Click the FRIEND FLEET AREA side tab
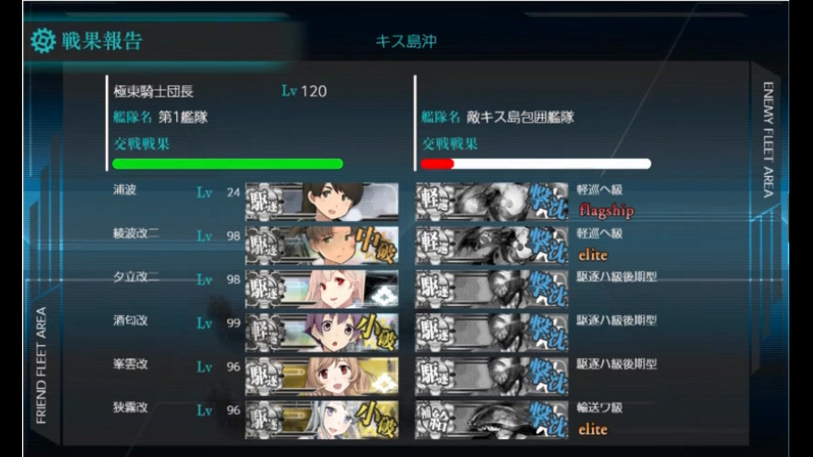 click(x=41, y=366)
